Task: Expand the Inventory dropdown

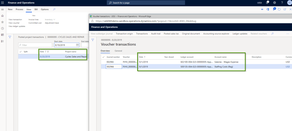Action: pos(50,19)
